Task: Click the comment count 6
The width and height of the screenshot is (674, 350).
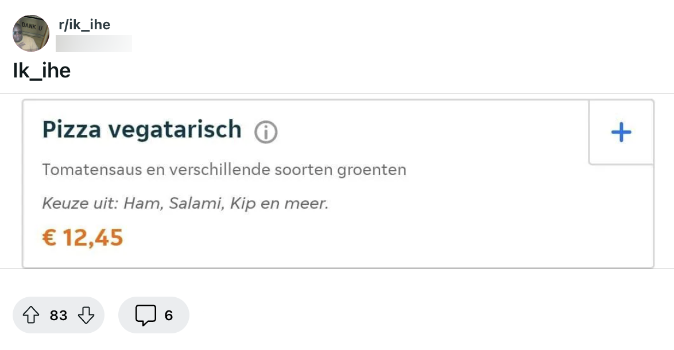Action: [169, 315]
